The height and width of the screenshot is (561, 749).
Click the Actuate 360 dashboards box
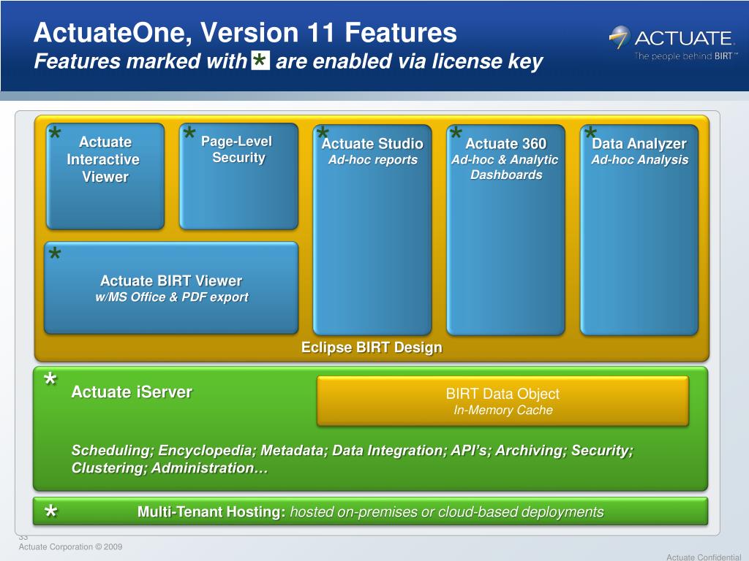[506, 230]
